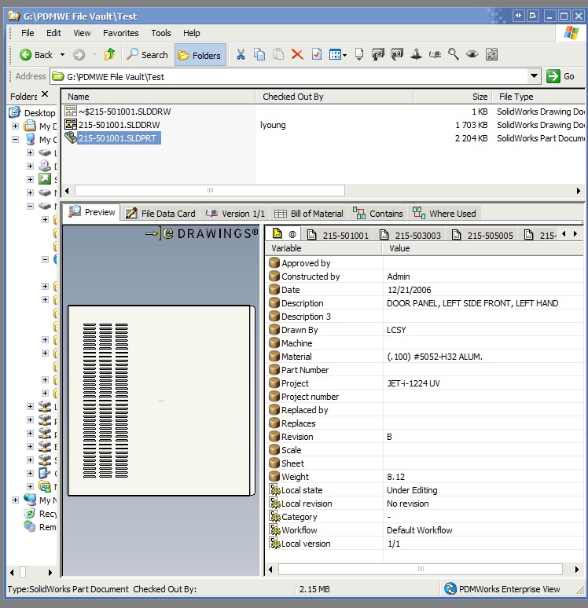Open the Favorites menu
Image resolution: width=588 pixels, height=608 pixels.
click(121, 33)
